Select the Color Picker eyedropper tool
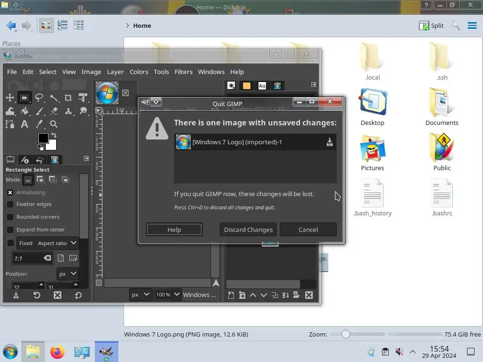Image resolution: width=483 pixels, height=362 pixels. click(x=39, y=124)
